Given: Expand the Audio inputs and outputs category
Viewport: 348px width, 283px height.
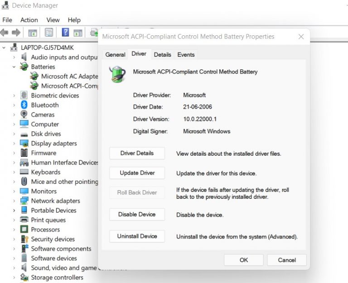Looking at the screenshot, I should pos(14,57).
